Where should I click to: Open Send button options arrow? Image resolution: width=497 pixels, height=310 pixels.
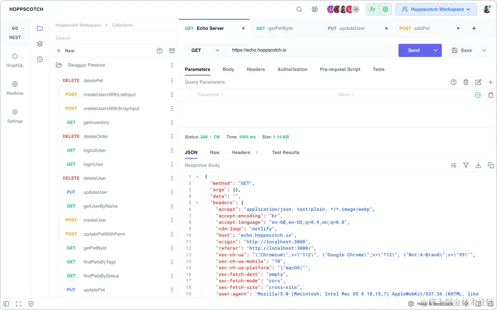click(435, 51)
